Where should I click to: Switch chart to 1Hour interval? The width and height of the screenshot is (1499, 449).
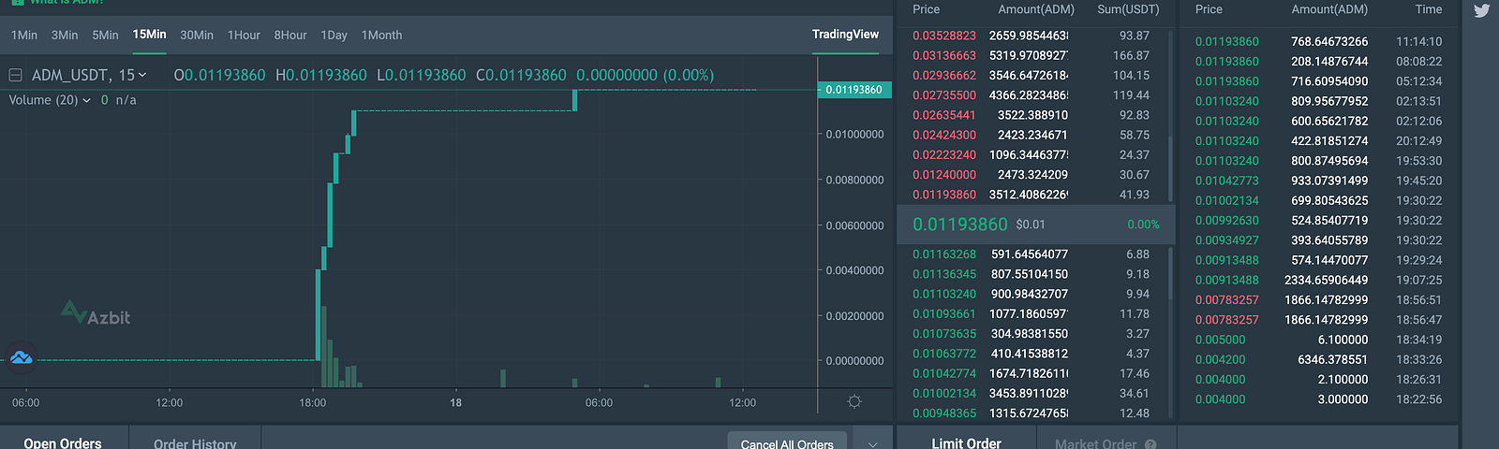(244, 35)
